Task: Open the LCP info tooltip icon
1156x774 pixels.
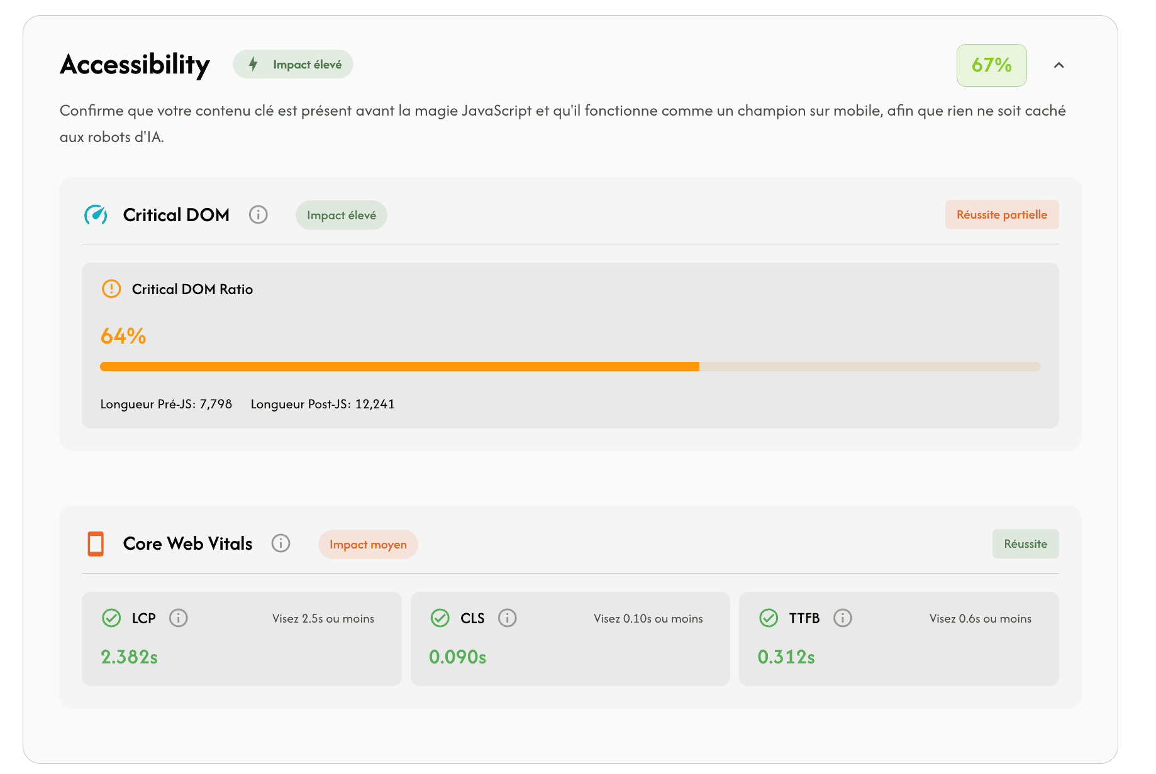Action: coord(179,618)
